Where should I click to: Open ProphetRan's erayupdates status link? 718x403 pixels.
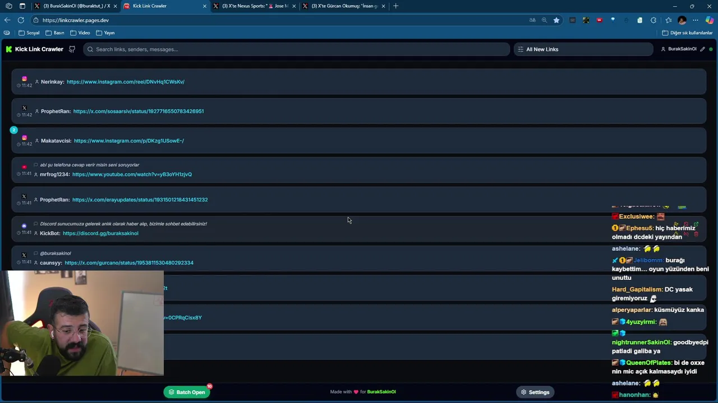pyautogui.click(x=140, y=200)
